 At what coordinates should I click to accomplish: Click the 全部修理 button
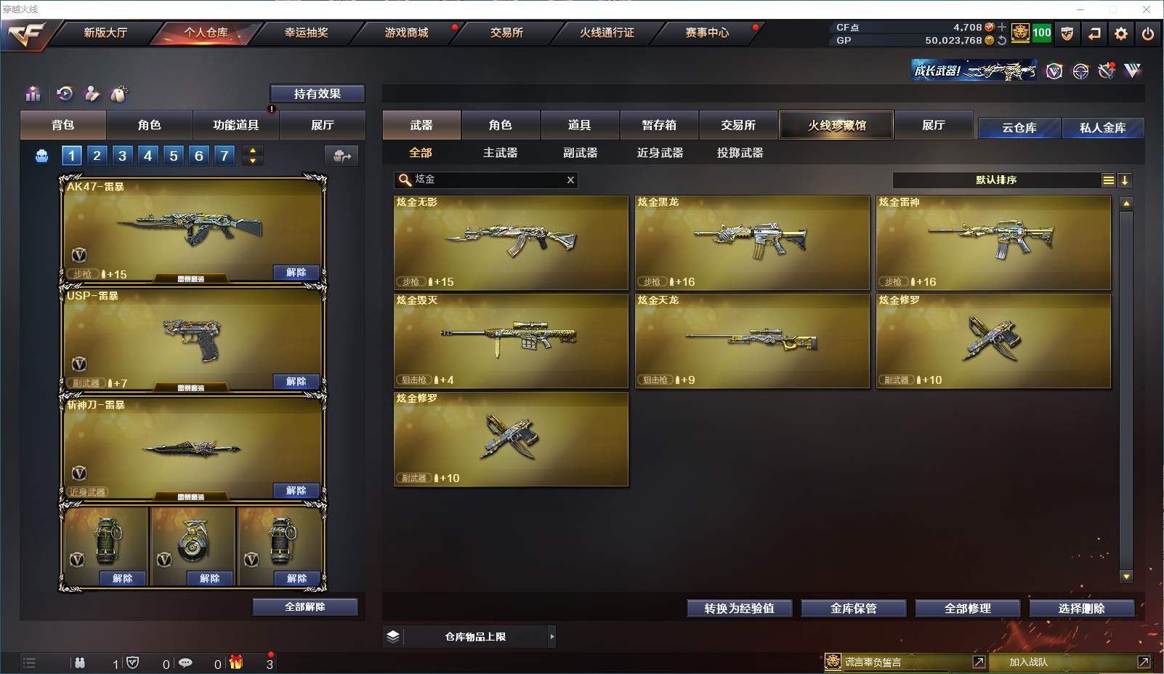[x=968, y=609]
